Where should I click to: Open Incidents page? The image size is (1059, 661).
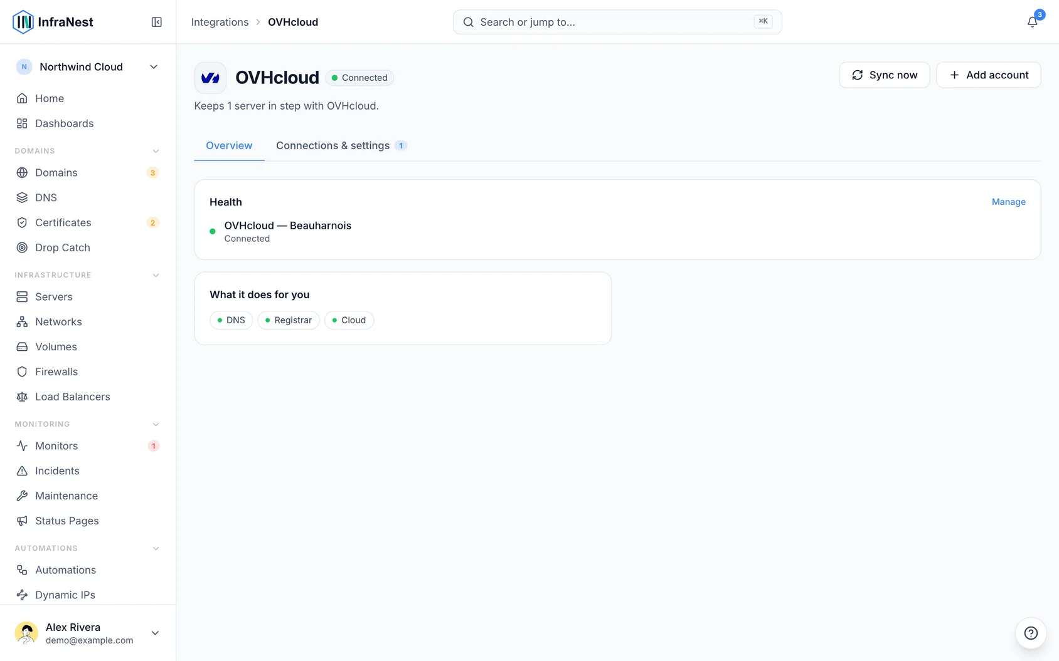pos(88,471)
